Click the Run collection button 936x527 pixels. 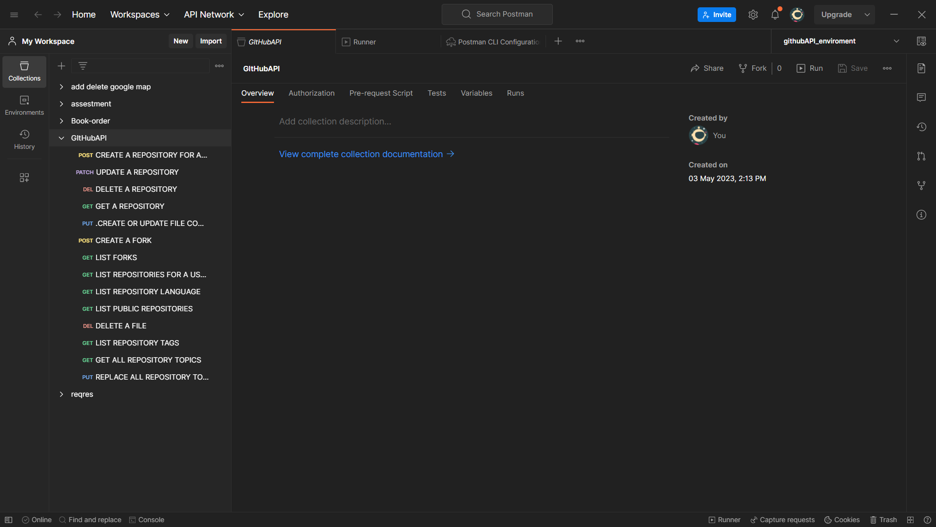pyautogui.click(x=809, y=68)
